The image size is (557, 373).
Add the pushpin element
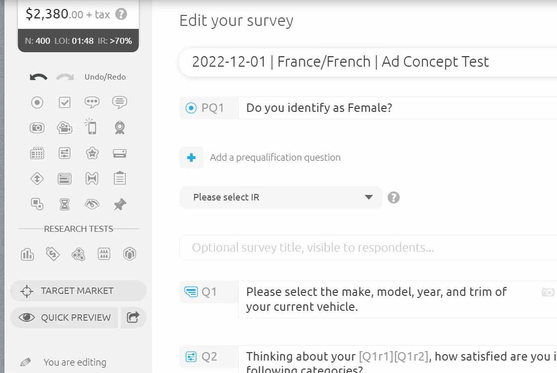120,204
